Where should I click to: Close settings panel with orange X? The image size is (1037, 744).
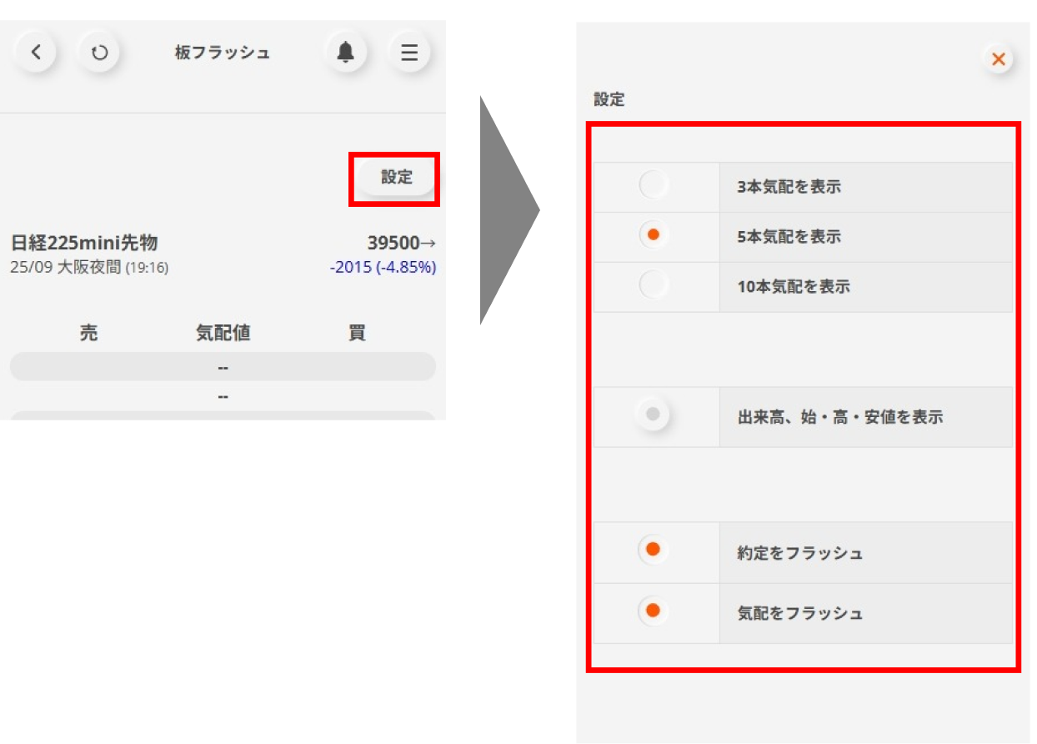click(998, 59)
